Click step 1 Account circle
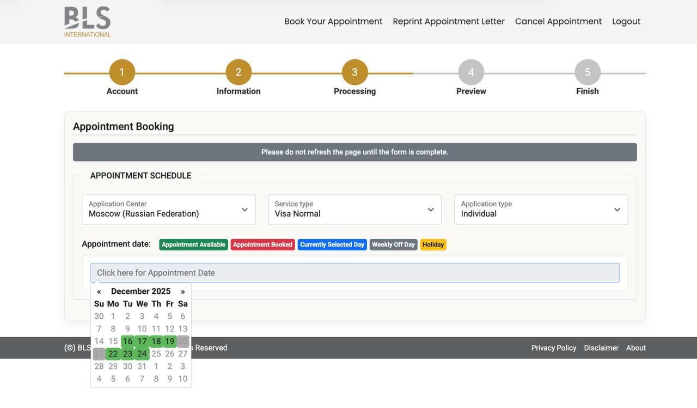 [122, 72]
